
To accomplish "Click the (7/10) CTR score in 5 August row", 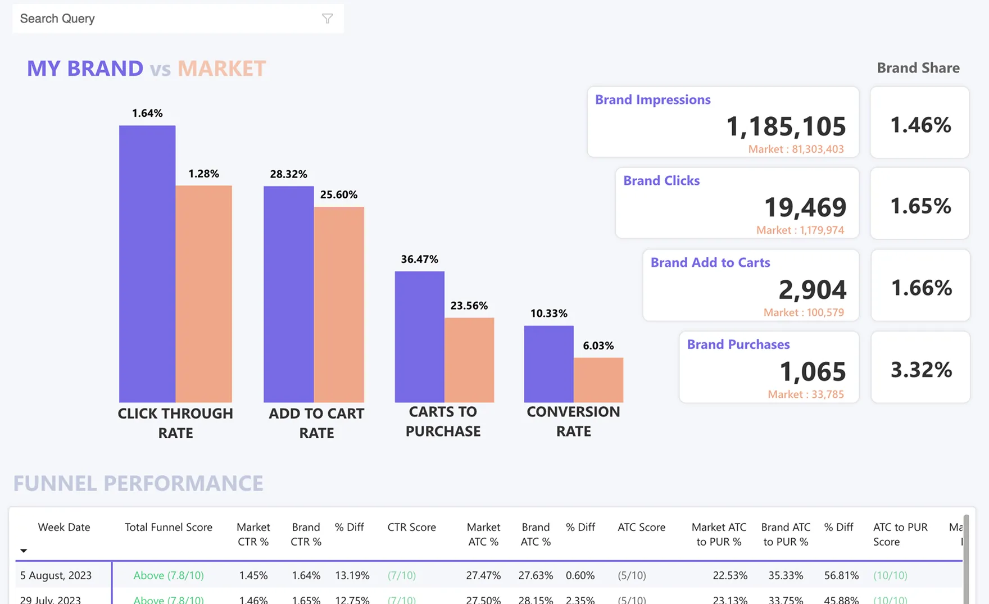I will coord(402,575).
